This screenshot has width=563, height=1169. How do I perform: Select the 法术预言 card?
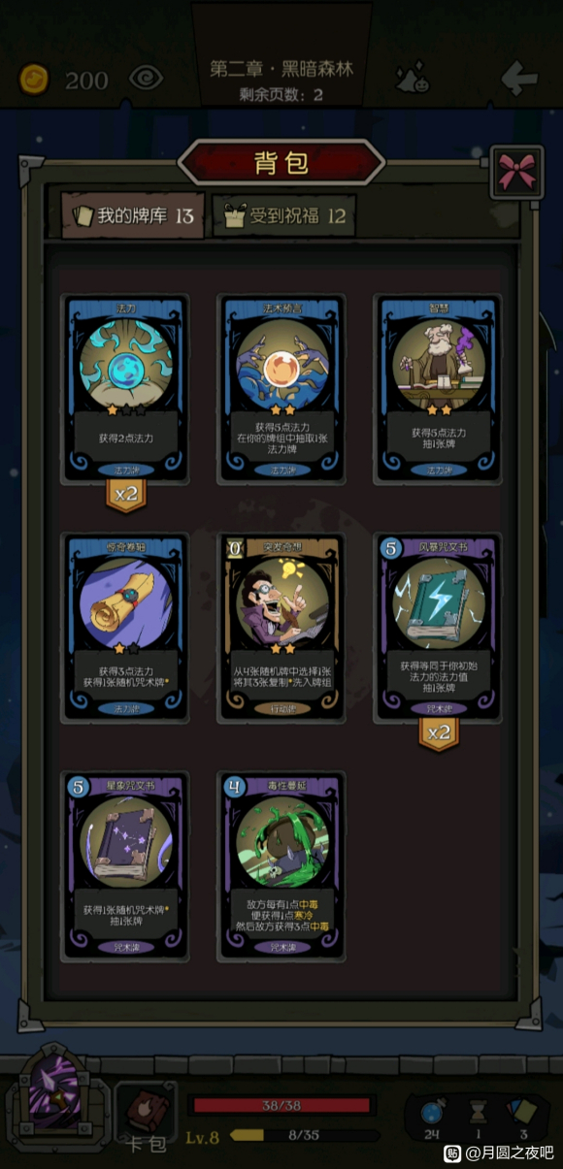pyautogui.click(x=281, y=389)
